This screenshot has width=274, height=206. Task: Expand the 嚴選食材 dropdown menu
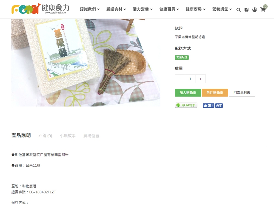(116, 9)
